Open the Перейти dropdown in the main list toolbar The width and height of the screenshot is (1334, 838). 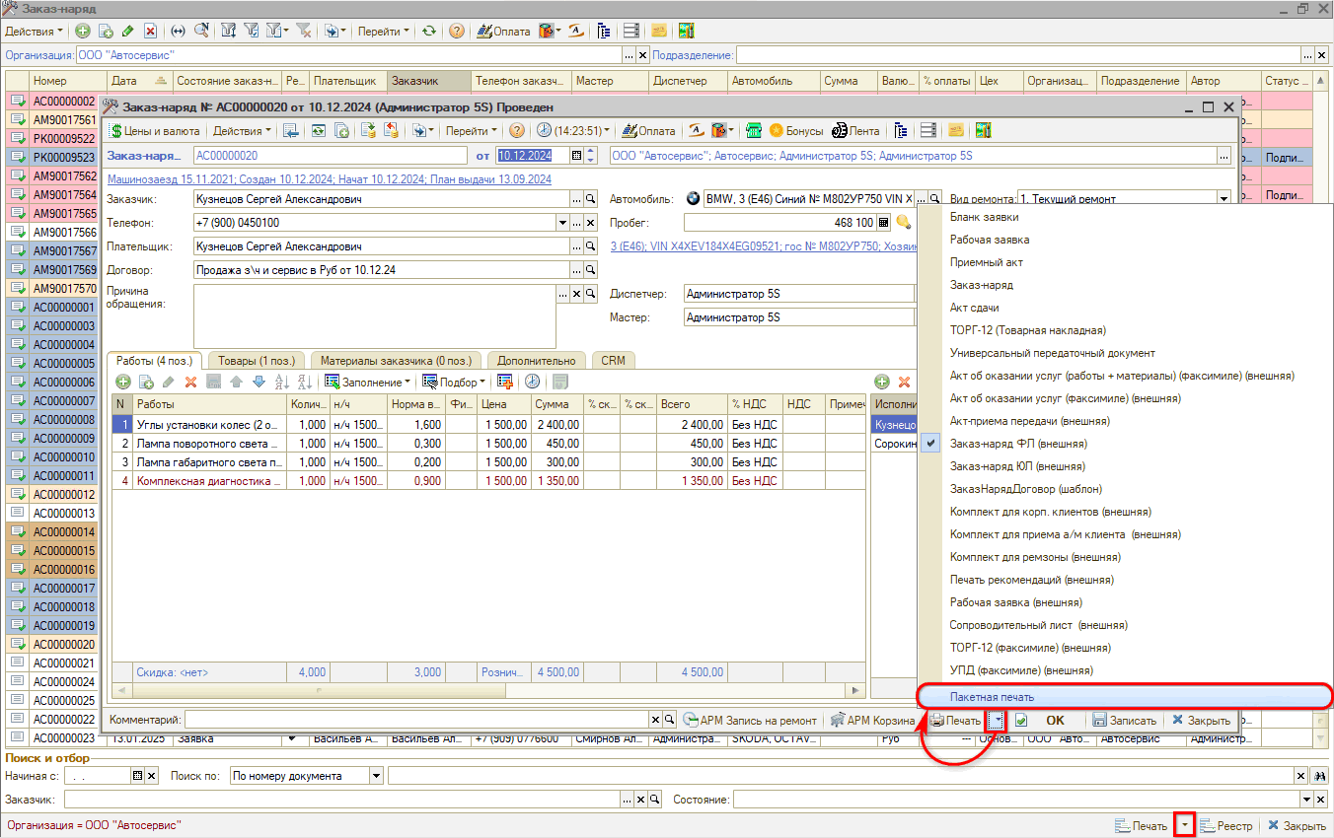384,32
